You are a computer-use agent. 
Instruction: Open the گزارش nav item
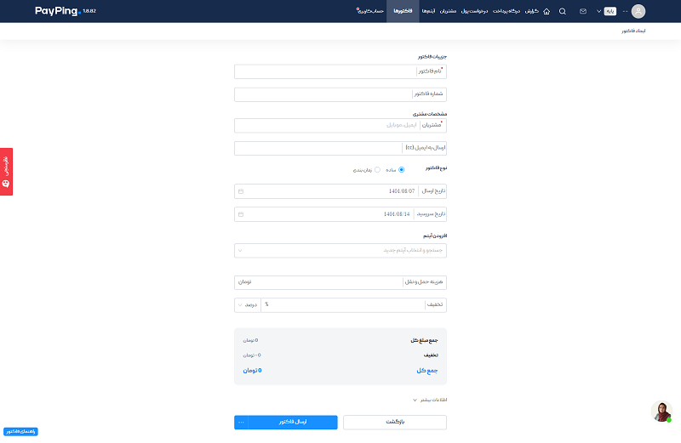point(531,11)
